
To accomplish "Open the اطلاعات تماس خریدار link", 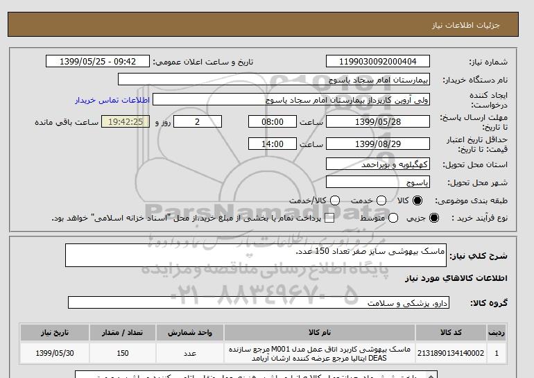I will [x=112, y=100].
